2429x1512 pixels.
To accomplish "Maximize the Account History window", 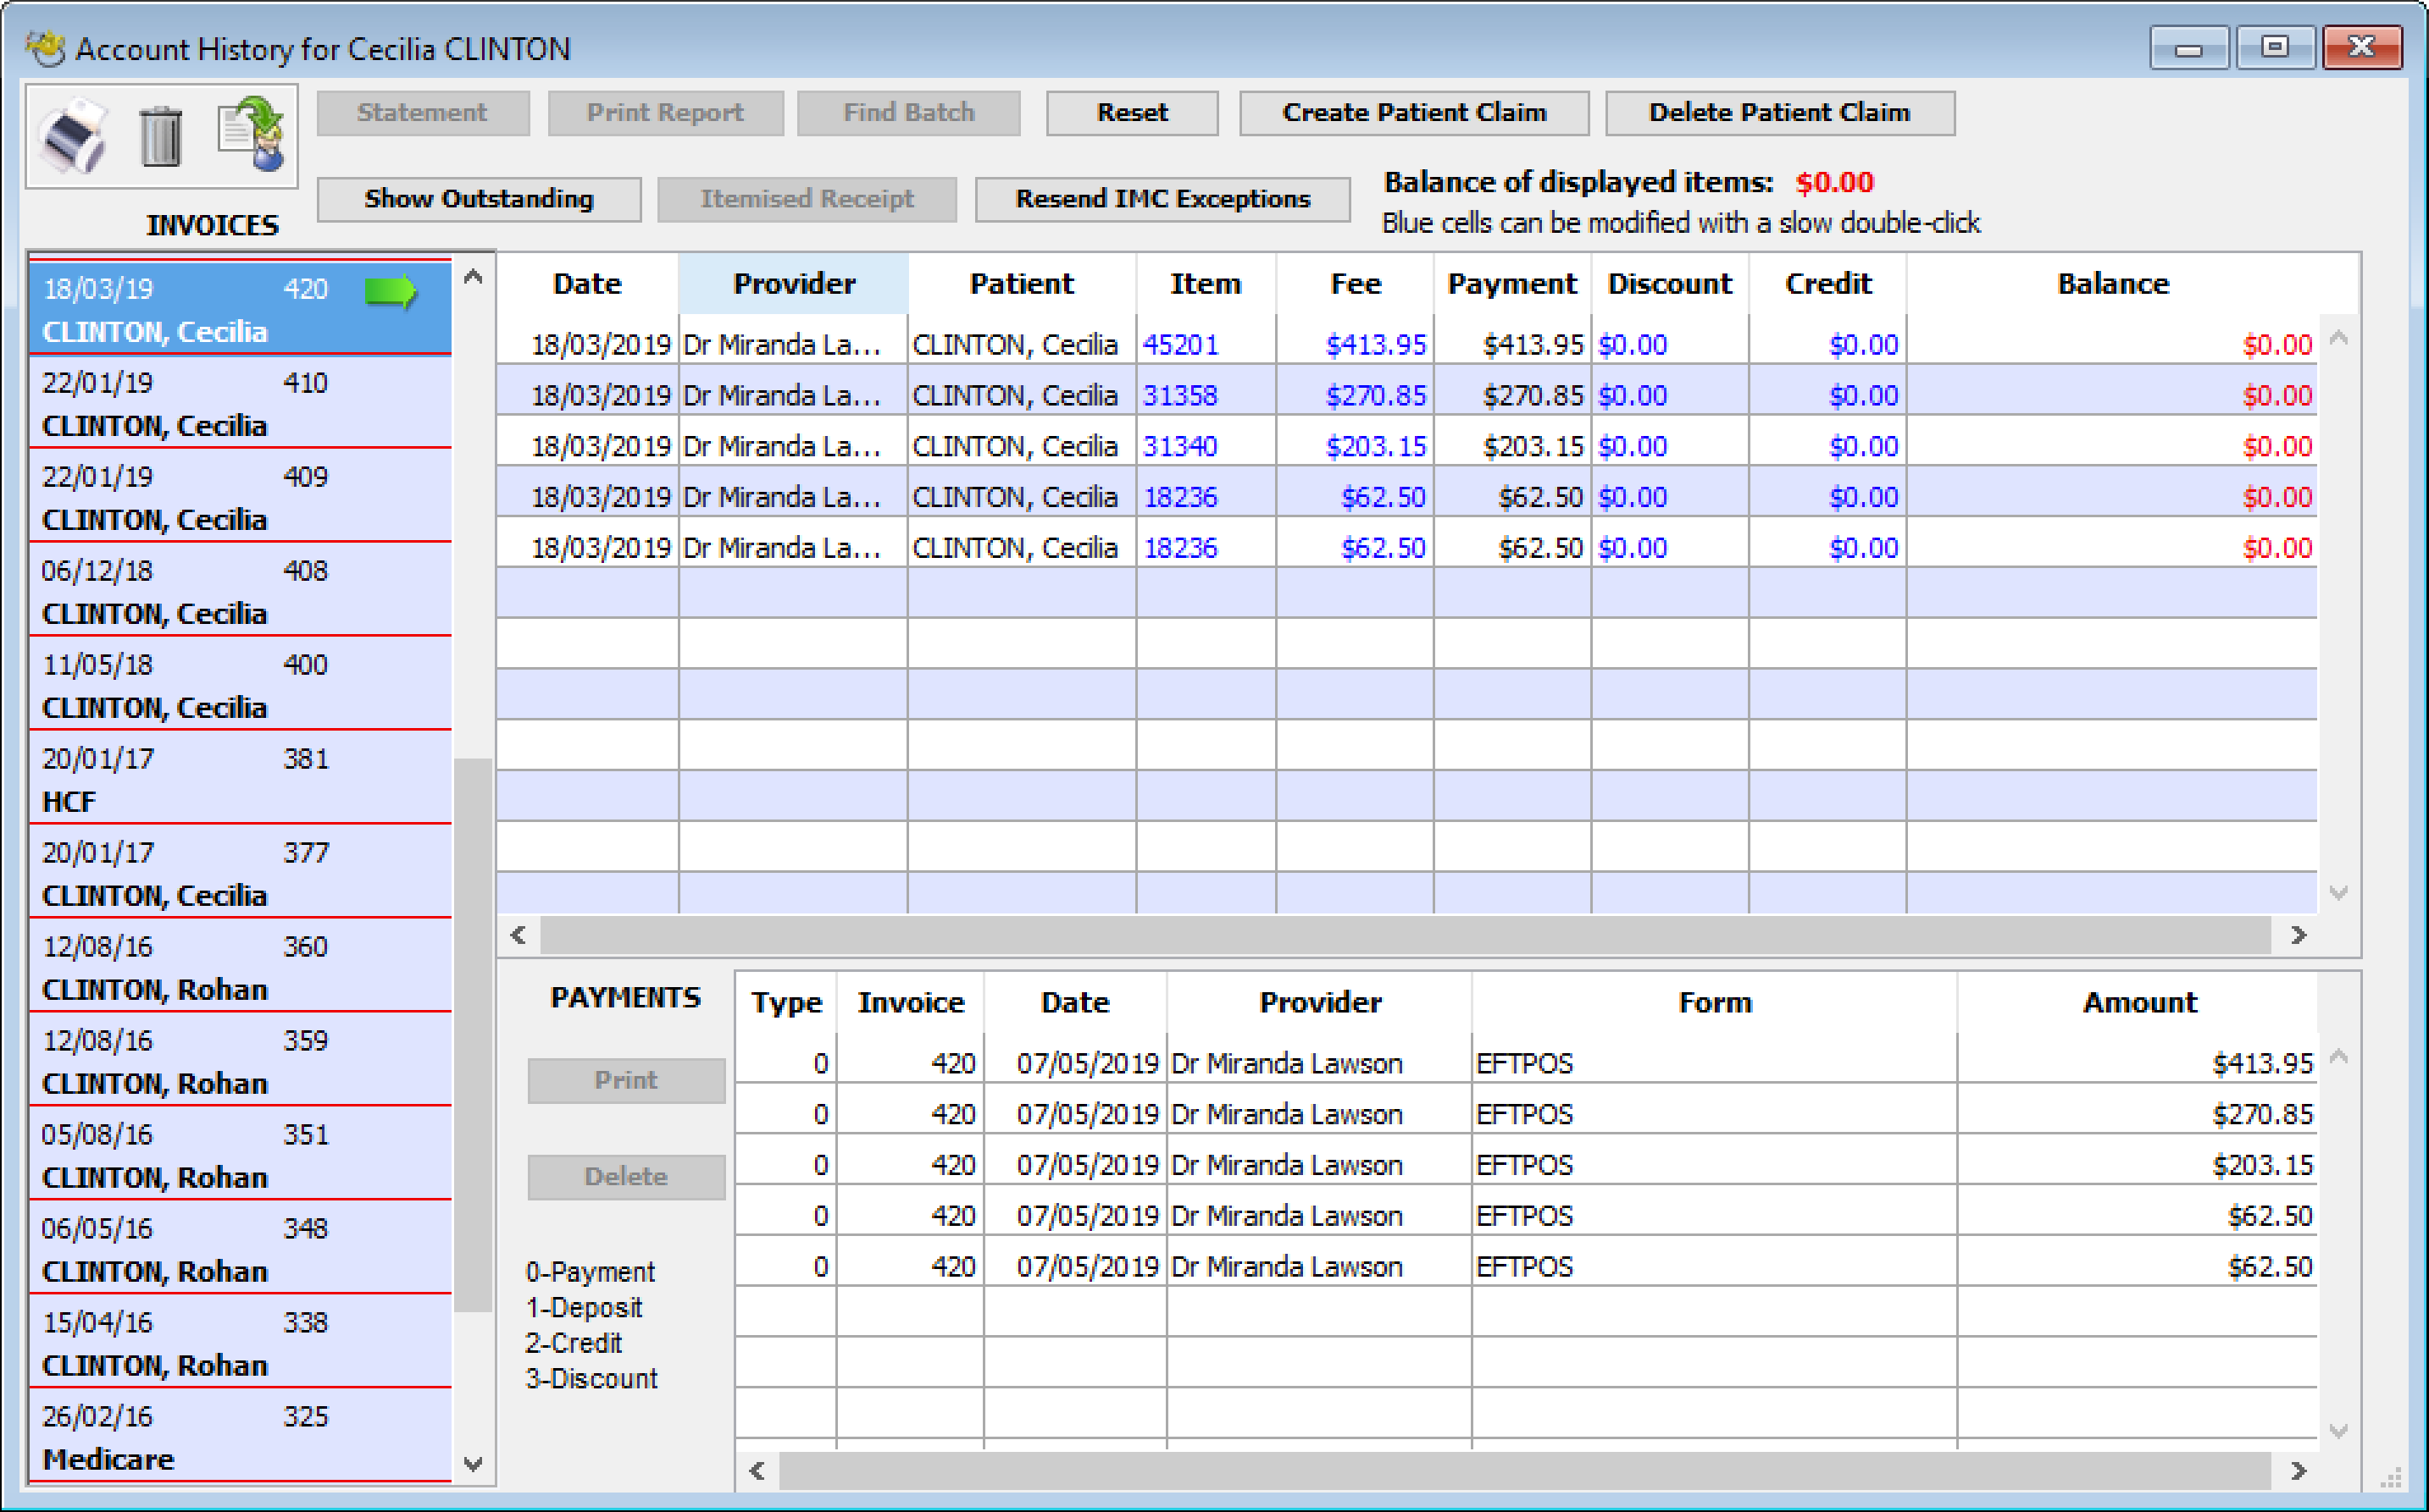I will [x=2275, y=47].
